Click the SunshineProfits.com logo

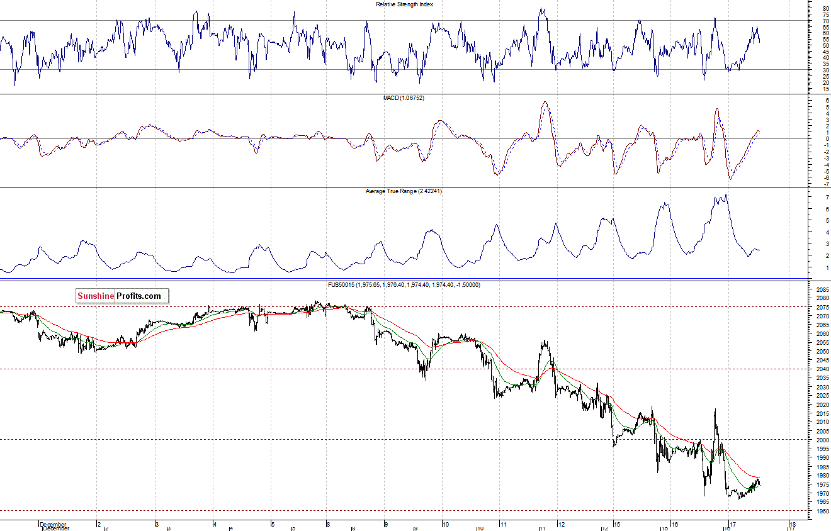pyautogui.click(x=122, y=296)
